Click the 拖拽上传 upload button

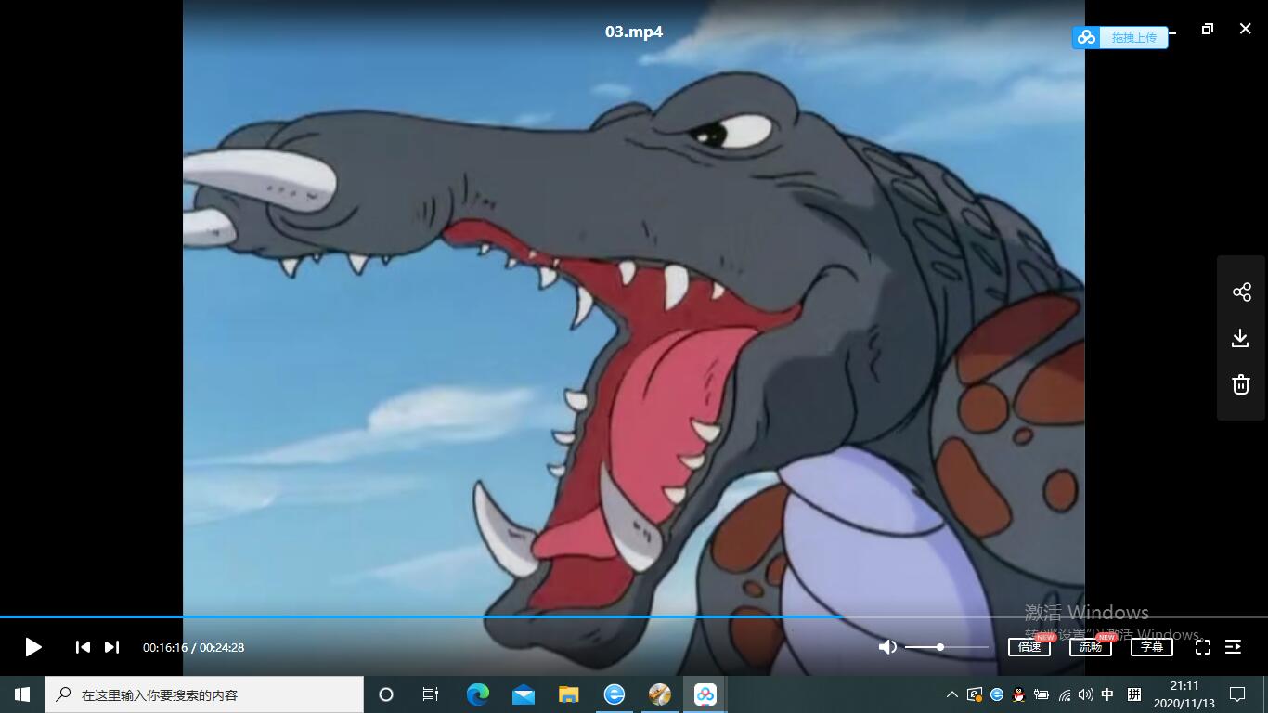1120,37
